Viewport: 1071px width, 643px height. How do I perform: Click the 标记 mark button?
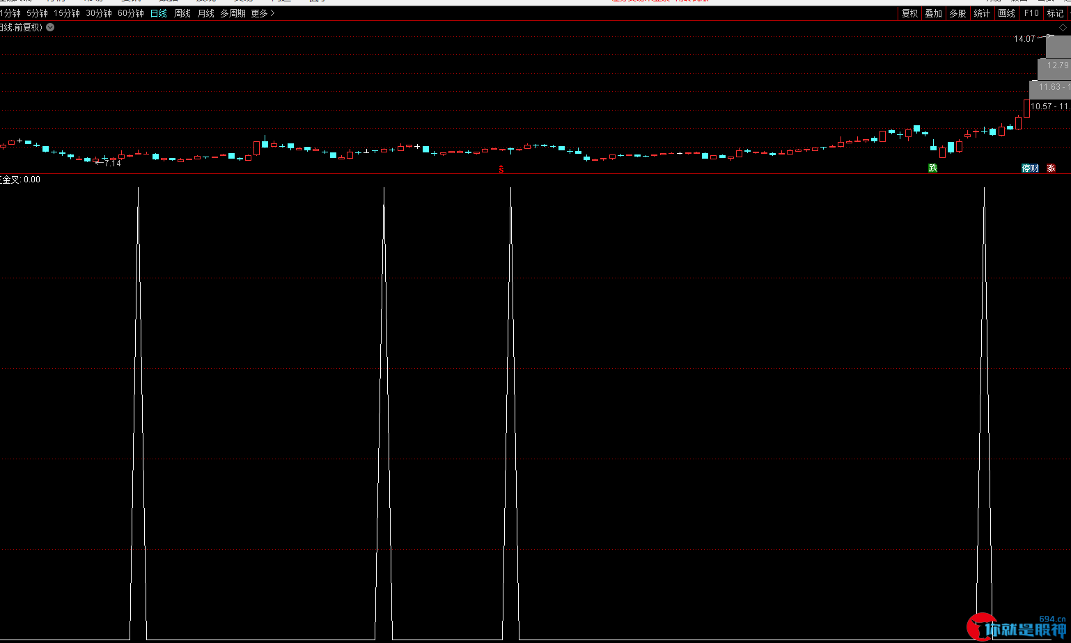pos(1056,13)
